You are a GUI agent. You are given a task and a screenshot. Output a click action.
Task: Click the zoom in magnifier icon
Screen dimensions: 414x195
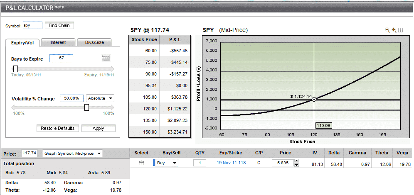point(394,30)
